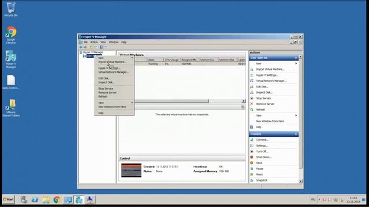Click the Inspect Disk icon in Actions pane
Viewport: 369px width, 207px height.
(x=252, y=93)
